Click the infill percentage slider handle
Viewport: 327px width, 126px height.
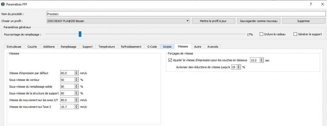tap(80, 34)
